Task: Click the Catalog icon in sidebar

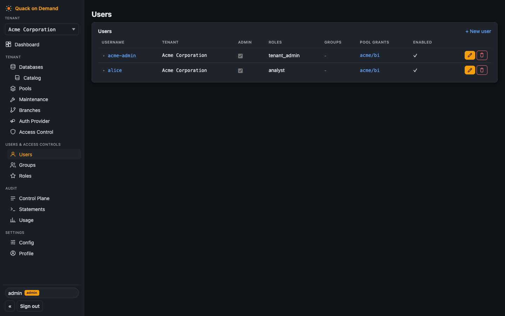Action: pos(17,78)
